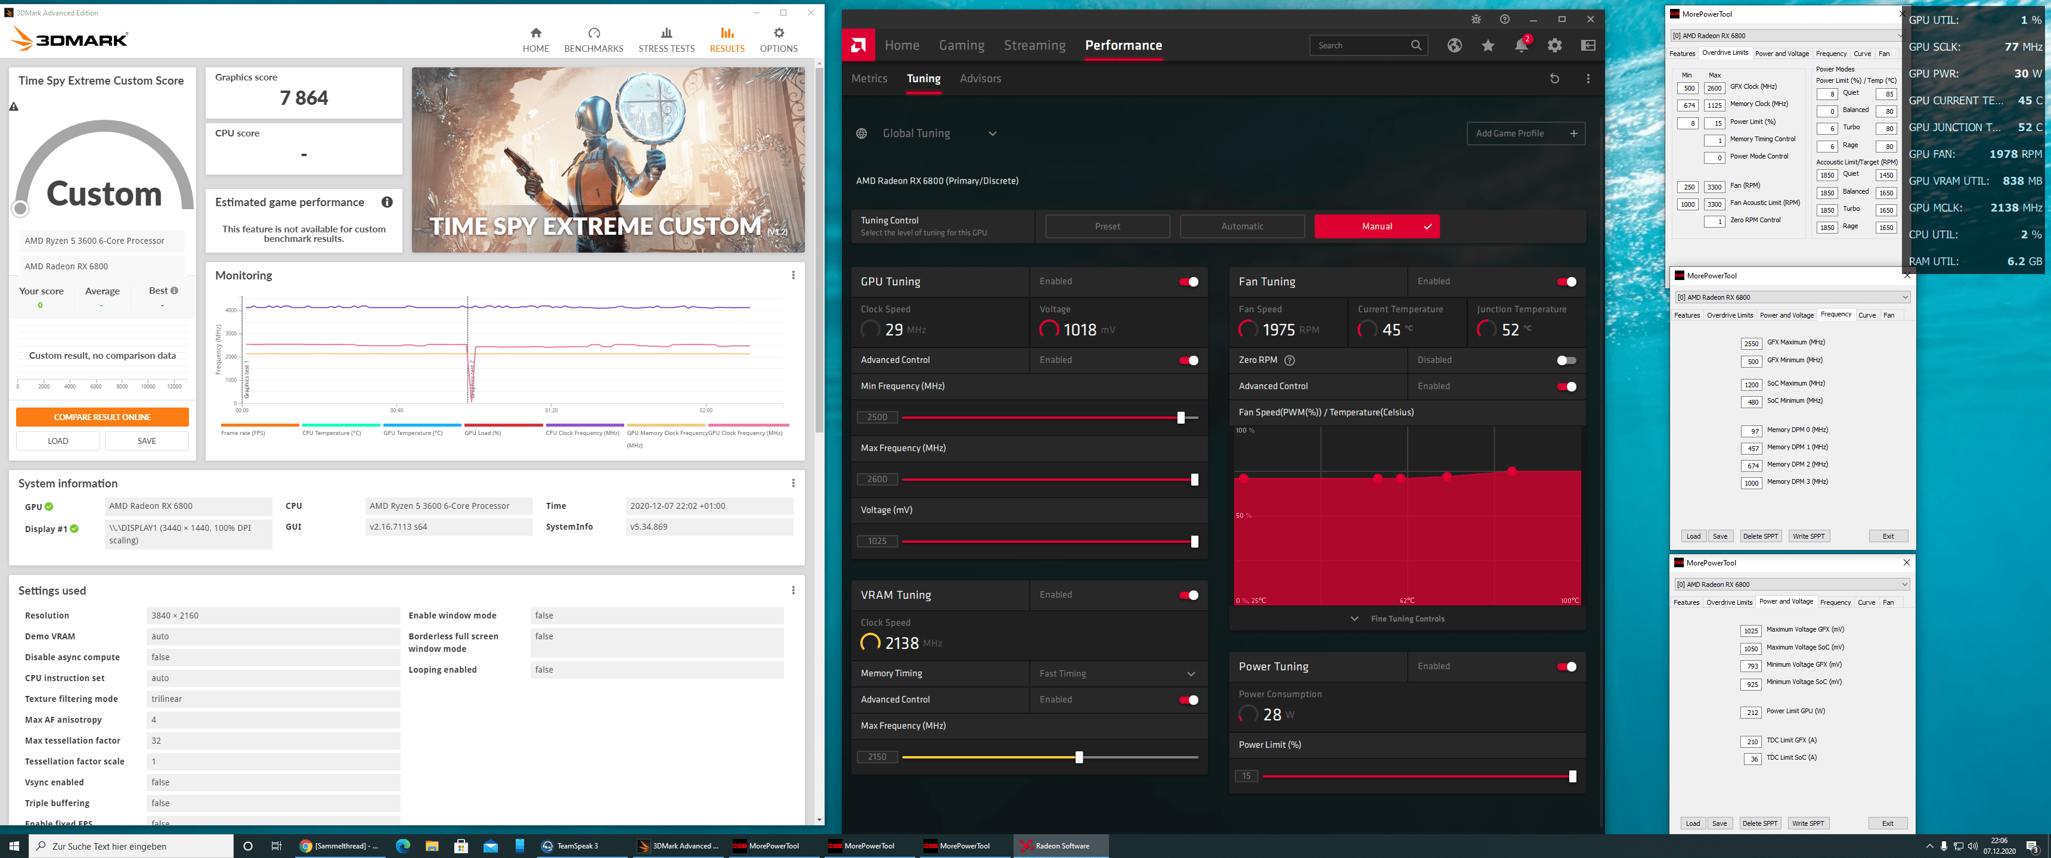Viewport: 2051px width, 858px height.
Task: Click LOAD button in 3DMark
Action: (x=58, y=441)
